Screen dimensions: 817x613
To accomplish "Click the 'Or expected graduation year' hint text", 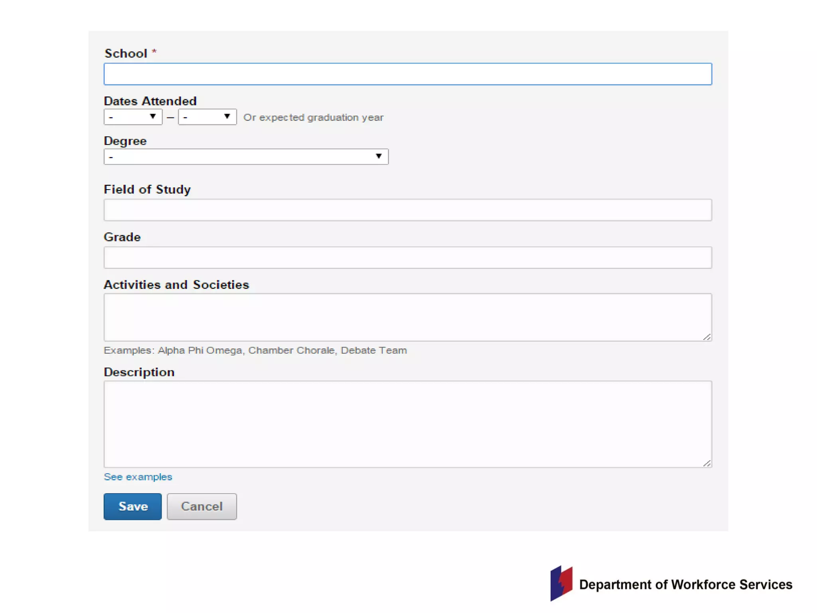I will tap(313, 117).
